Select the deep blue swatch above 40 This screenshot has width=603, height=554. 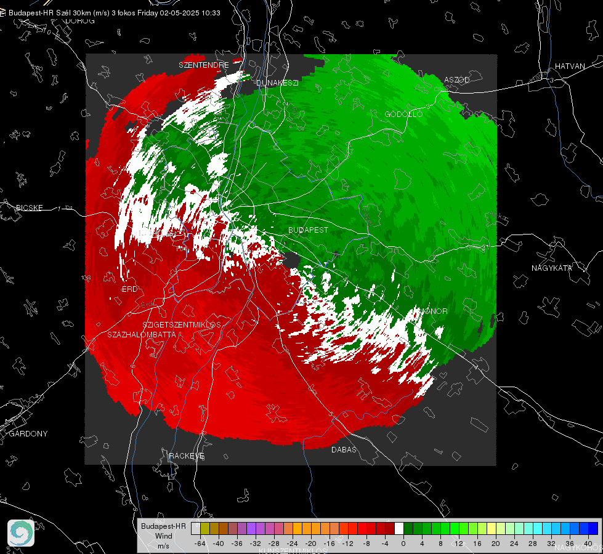[593, 529]
